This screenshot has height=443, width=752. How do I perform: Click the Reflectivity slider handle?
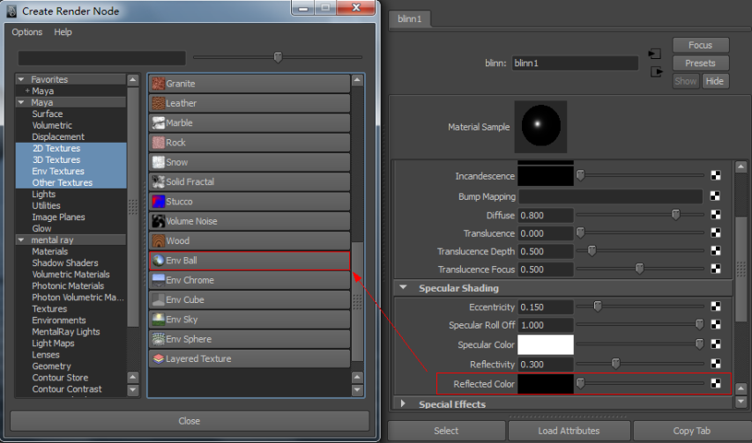point(616,364)
